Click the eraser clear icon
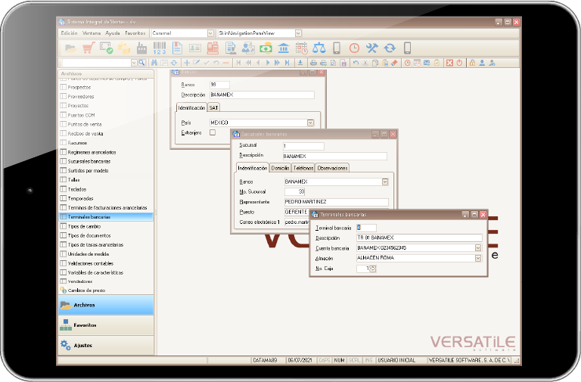581x382 pixels. click(x=395, y=63)
